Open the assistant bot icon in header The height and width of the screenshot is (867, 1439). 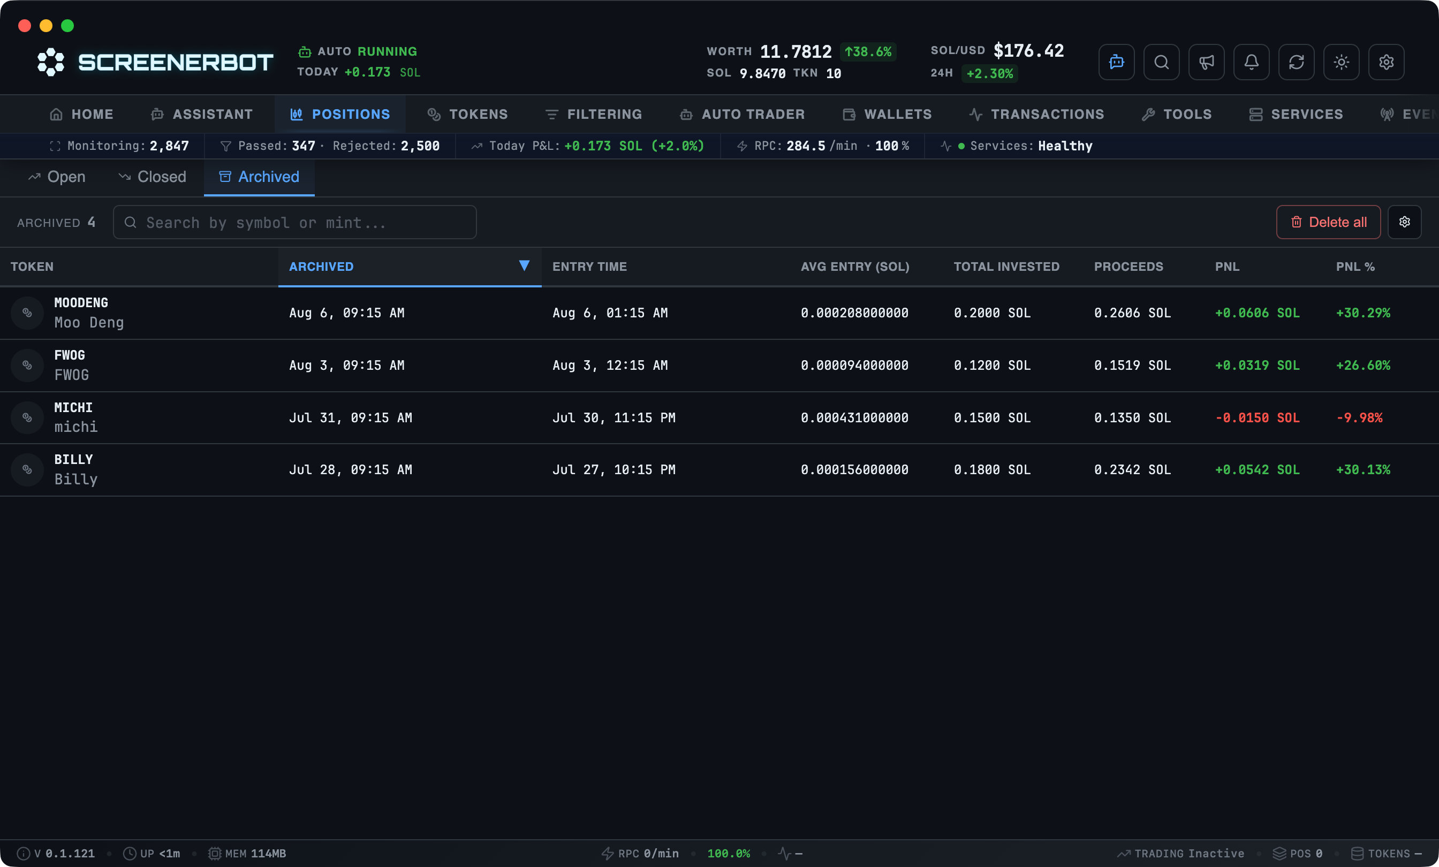[1116, 62]
